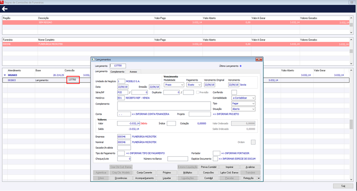Viewport: 357px width, 191px height.
Task: Expand the Contabilidade combo box
Action: click(x=243, y=98)
